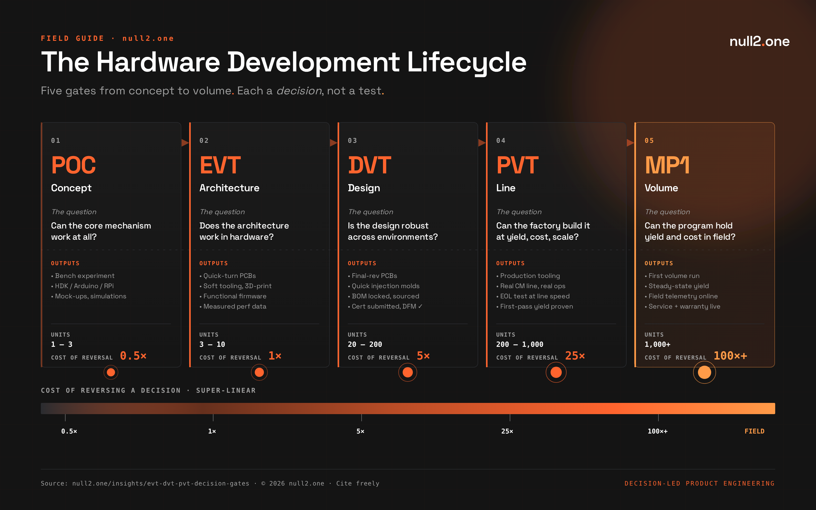
Task: Click the 0.5× label under the gradient bar
Action: point(69,431)
